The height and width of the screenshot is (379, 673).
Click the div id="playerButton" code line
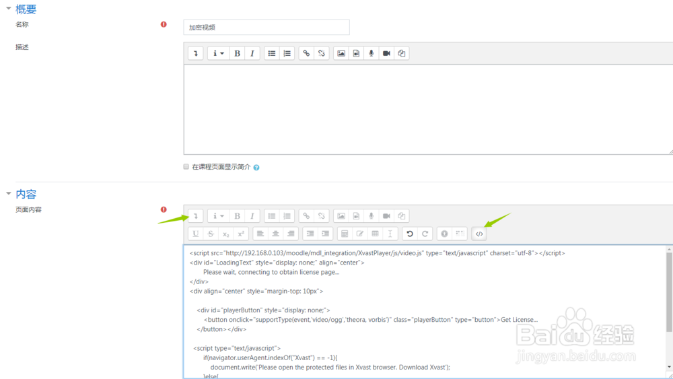point(264,310)
